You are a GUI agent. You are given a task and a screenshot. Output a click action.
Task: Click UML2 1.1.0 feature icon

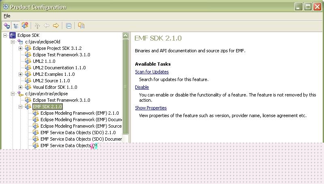28,61
